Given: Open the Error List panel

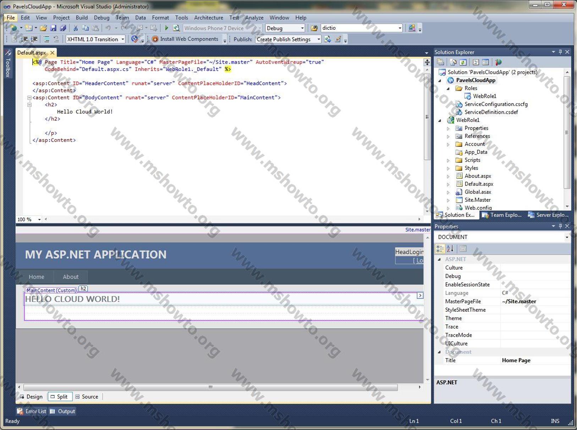Looking at the screenshot, I should 32,411.
